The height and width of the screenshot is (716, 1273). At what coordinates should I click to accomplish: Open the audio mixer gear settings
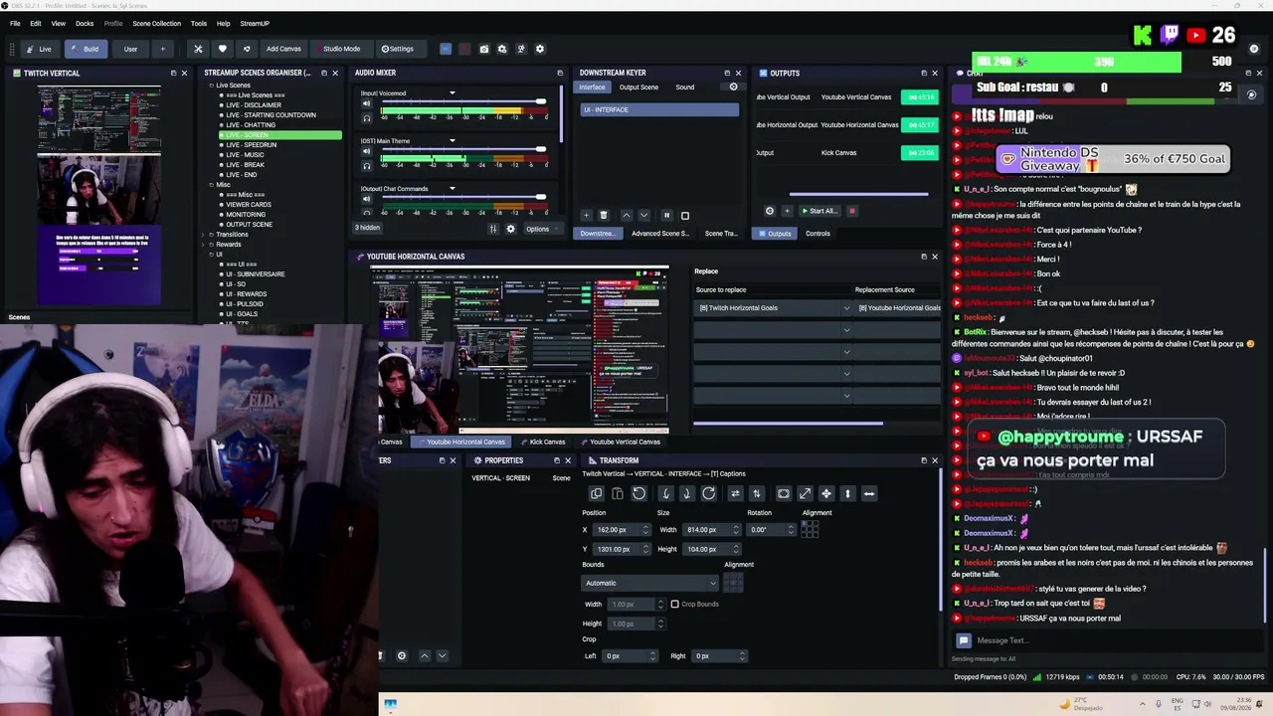pos(511,229)
